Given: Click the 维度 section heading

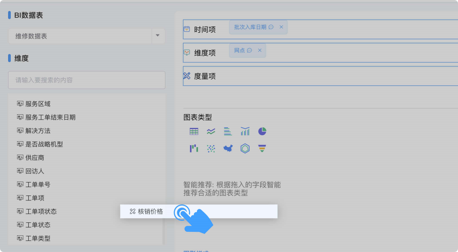Looking at the screenshot, I should point(21,58).
